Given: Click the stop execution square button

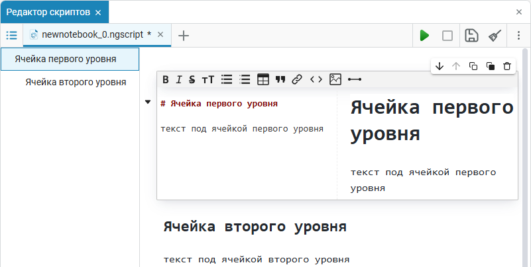Looking at the screenshot, I should click(x=447, y=36).
